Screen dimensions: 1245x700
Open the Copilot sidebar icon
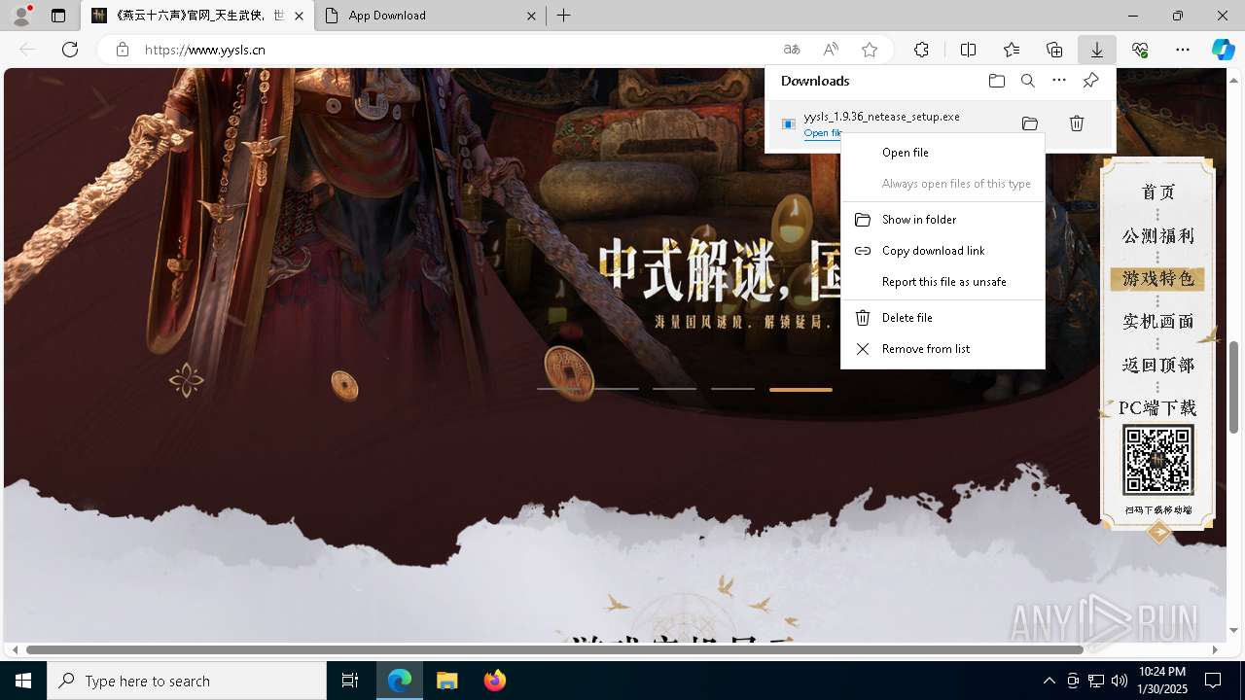(1224, 50)
